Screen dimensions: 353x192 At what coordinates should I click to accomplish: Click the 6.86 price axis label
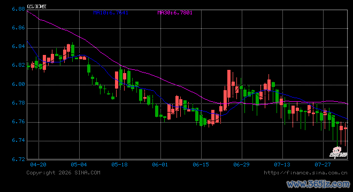(x=18, y=28)
